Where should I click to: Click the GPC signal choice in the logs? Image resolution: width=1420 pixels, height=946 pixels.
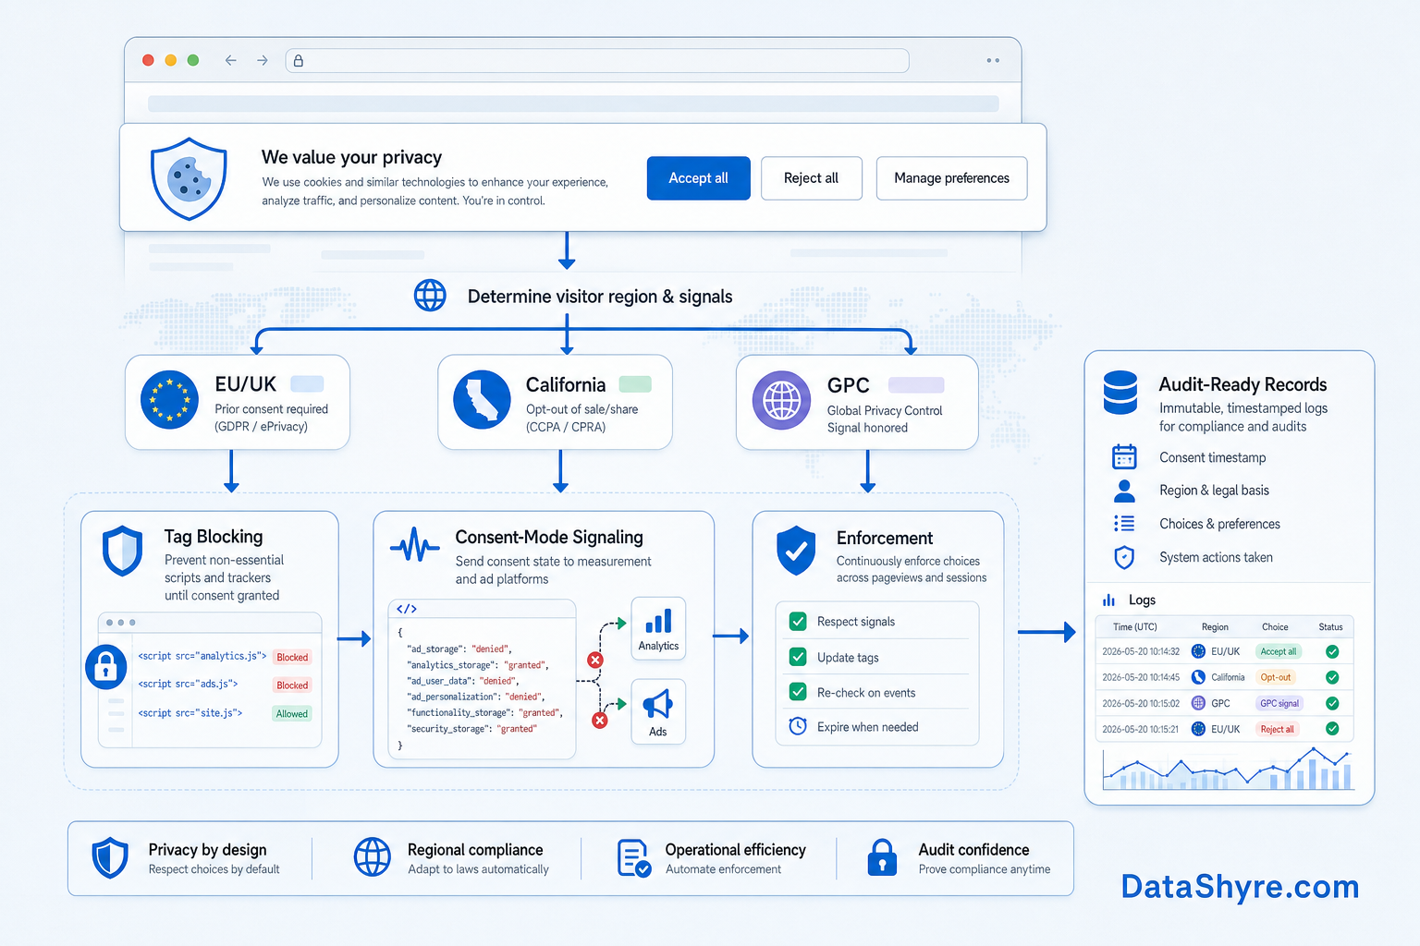[x=1279, y=703]
